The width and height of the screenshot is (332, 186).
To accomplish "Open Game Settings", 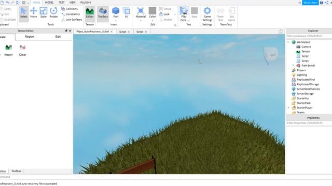I will pos(207,14).
